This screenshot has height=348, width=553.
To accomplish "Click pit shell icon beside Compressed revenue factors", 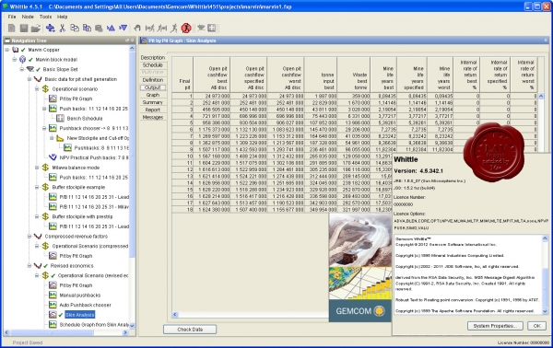I will pos(38,237).
